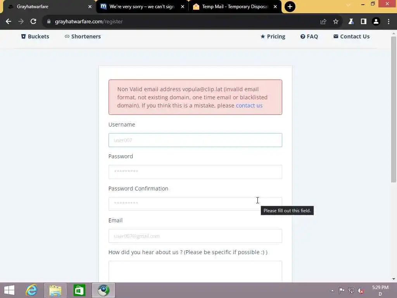This screenshot has height=298, width=397.
Task: Switch to Temp Mail tab
Action: tap(235, 7)
